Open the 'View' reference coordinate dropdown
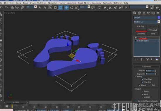Viewport: 161px width, 111px height. point(89,7)
